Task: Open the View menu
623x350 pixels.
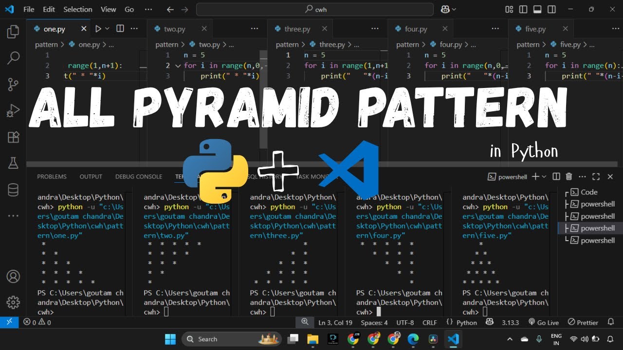Action: coord(109,9)
